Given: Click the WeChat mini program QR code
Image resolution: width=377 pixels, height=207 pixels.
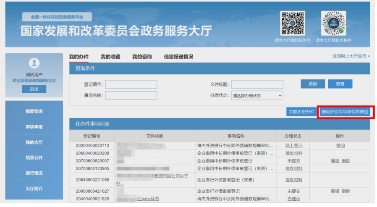Looking at the screenshot, I should [x=333, y=23].
